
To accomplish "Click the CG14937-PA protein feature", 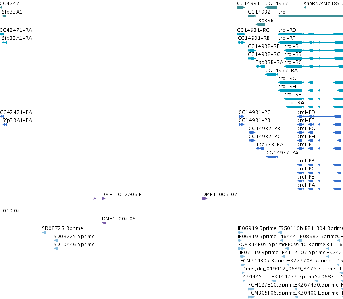I will click(x=272, y=157).
